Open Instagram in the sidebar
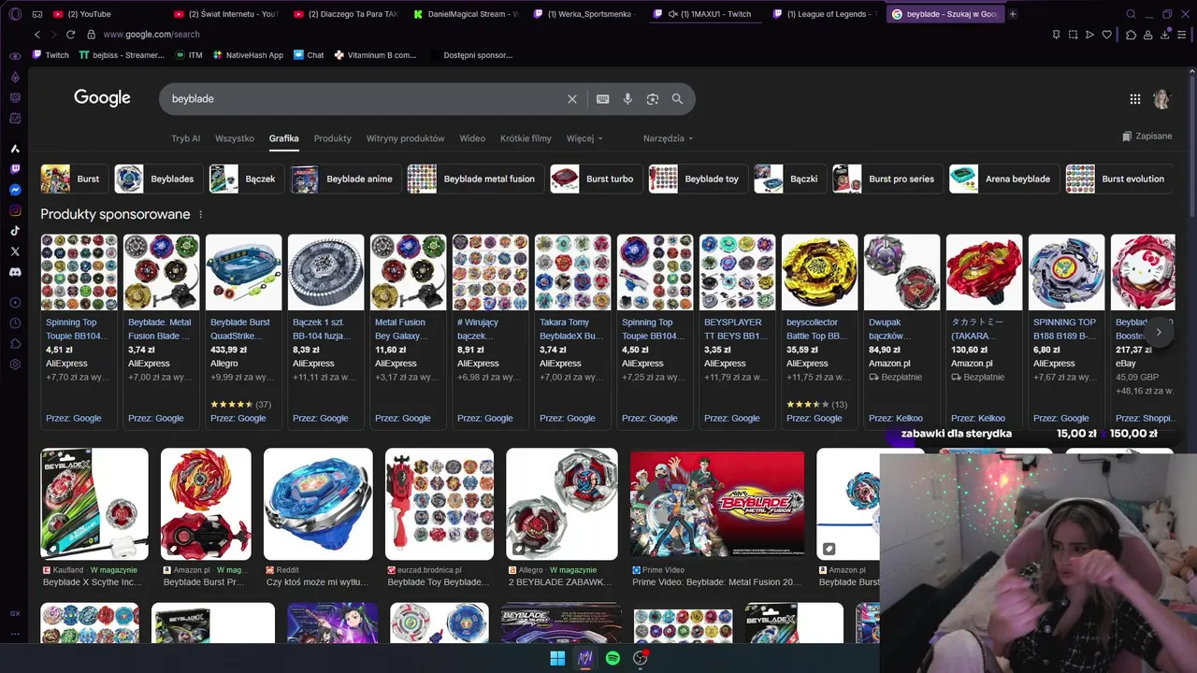1197x673 pixels. tap(15, 210)
